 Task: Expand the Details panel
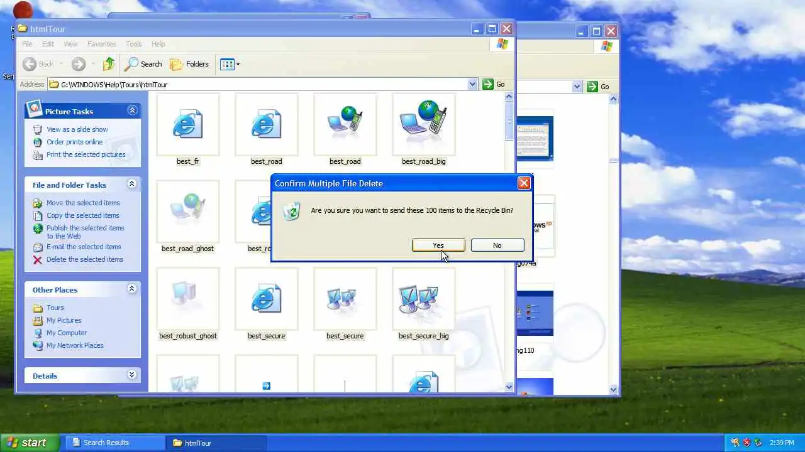pos(132,375)
